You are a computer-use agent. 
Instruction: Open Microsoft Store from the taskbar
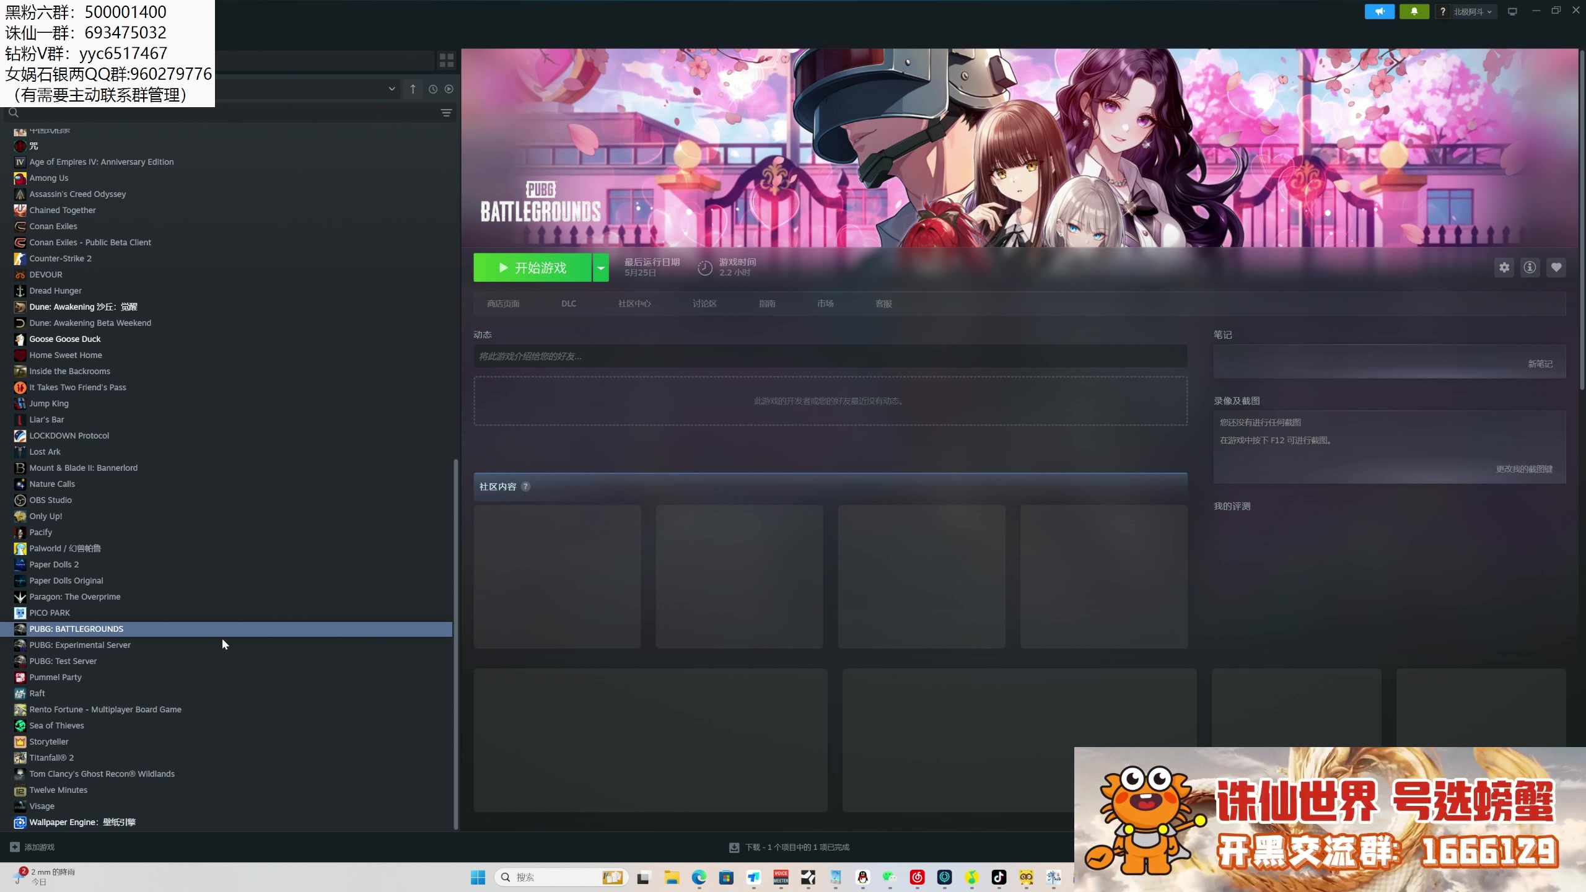726,877
